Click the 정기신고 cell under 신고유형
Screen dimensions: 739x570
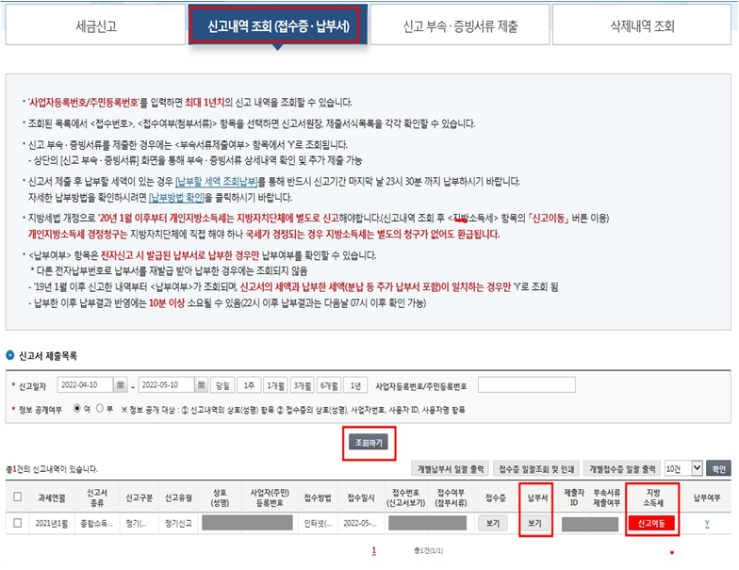coord(179,524)
